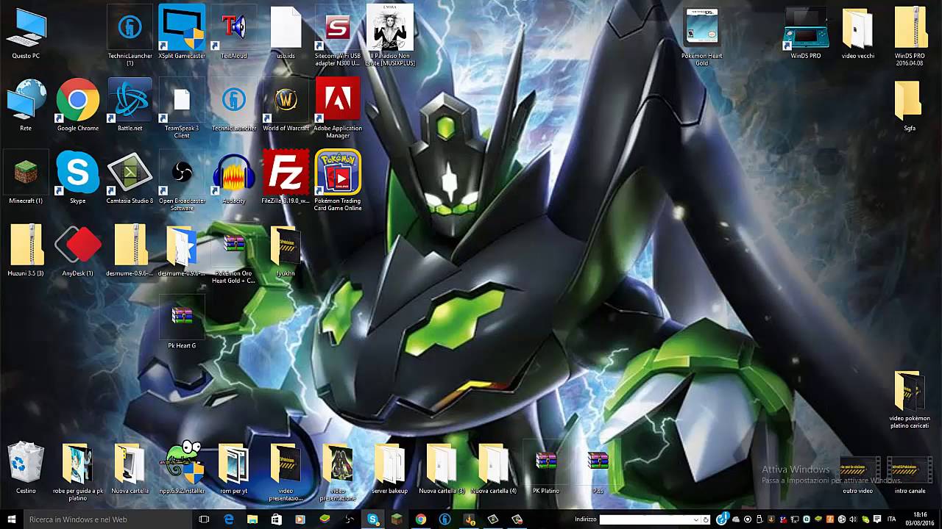Select the PK Platino archive
The width and height of the screenshot is (942, 529).
point(546,467)
